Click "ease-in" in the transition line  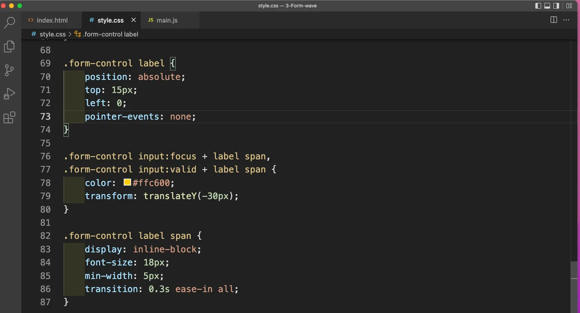click(x=194, y=289)
